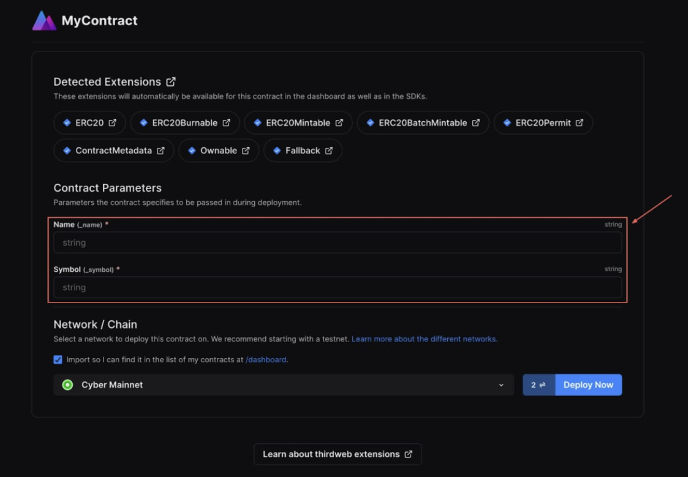The height and width of the screenshot is (477, 688).
Task: Open the ContractMetadata extension chip
Action: (x=114, y=150)
